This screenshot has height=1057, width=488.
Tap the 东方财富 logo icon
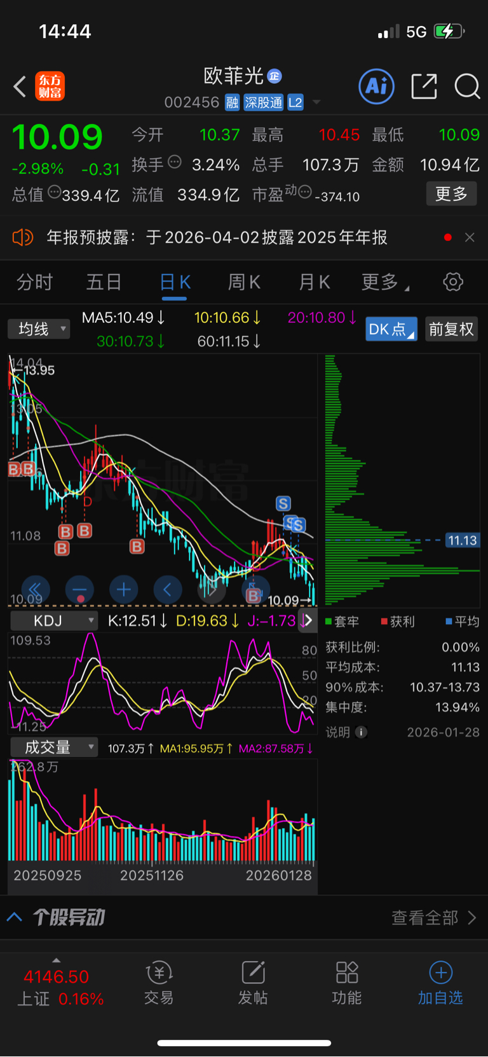point(50,86)
